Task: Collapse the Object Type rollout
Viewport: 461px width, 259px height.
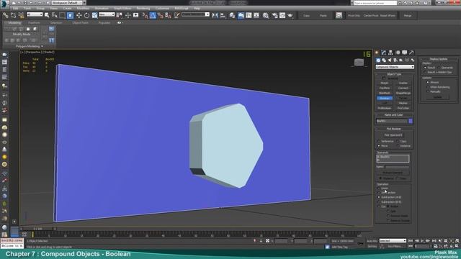Action: [394, 74]
